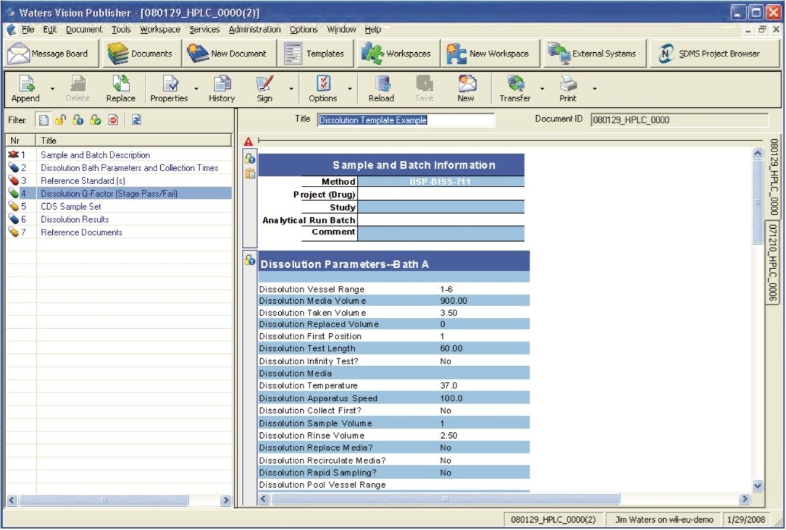
Task: Click the Options toolbar icon
Action: tap(323, 89)
